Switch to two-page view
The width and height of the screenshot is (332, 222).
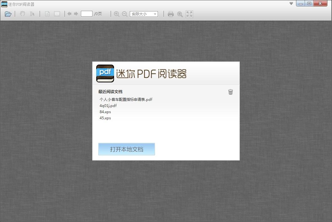57,14
